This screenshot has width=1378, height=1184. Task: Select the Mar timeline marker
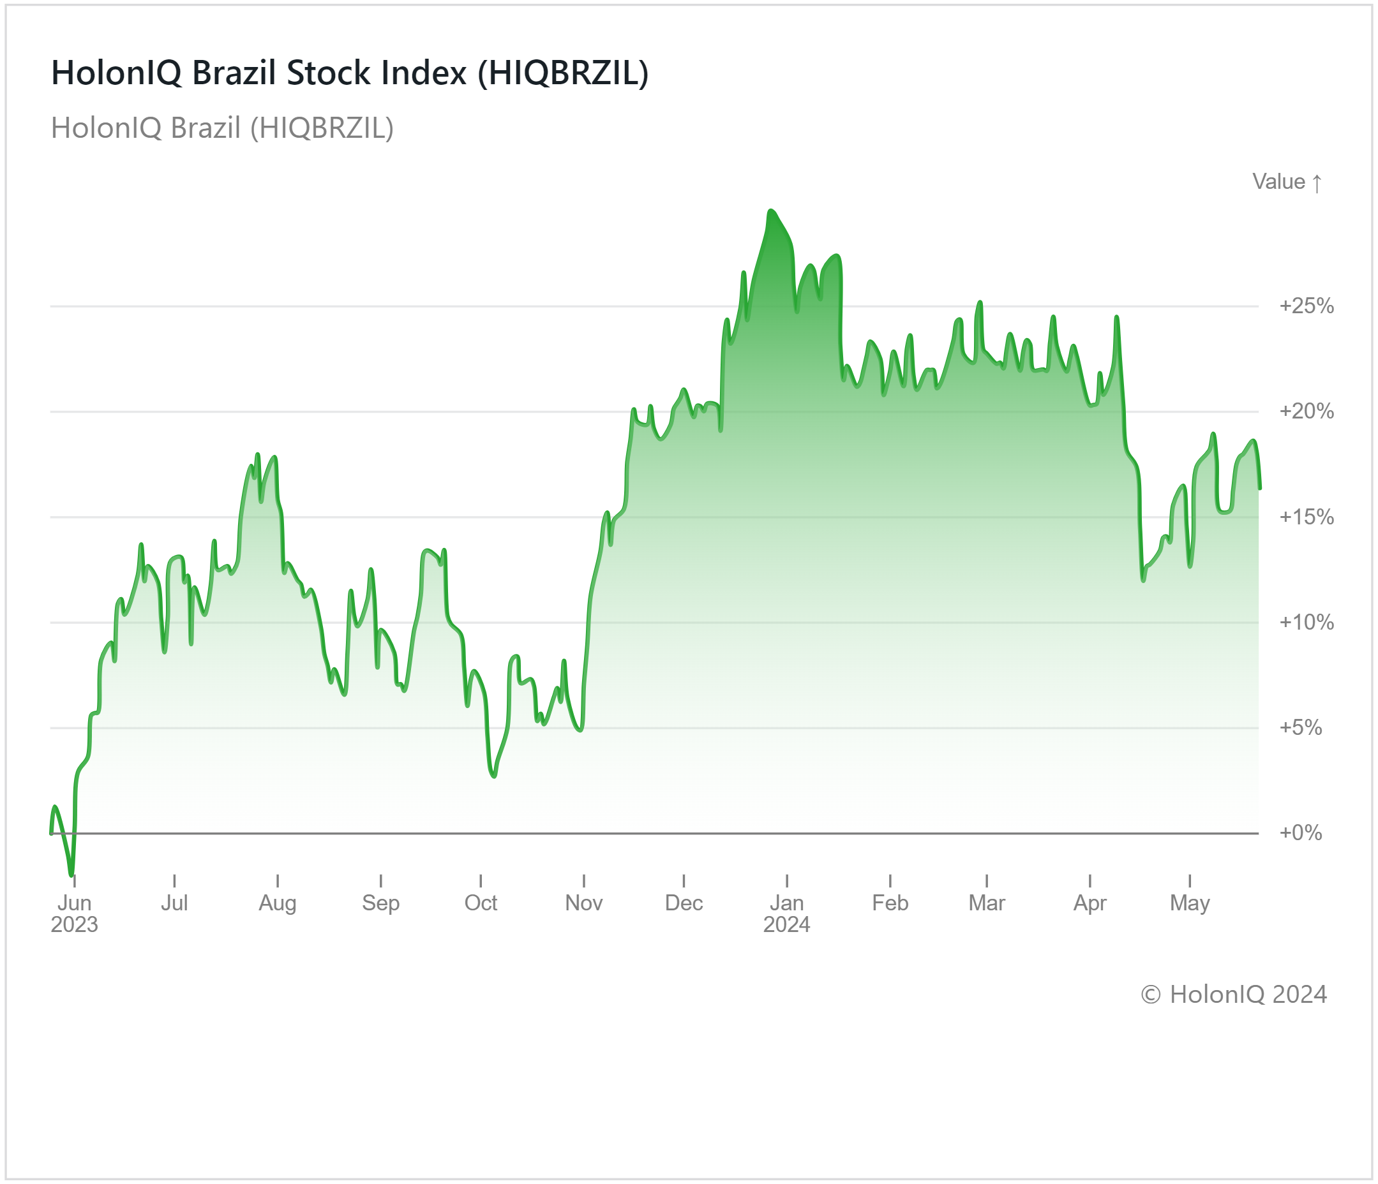[x=986, y=903]
